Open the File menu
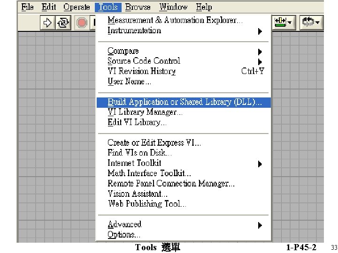 27,7
